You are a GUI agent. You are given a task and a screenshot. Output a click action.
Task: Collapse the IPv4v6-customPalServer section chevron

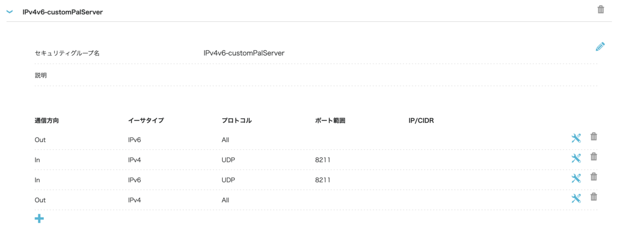(9, 12)
